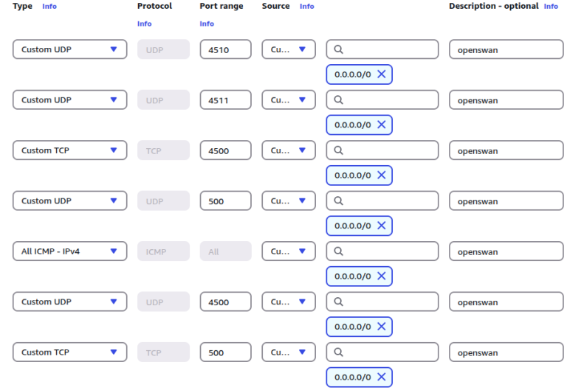The height and width of the screenshot is (390, 567).
Task: Open Info link next to Source header
Action: tap(306, 7)
